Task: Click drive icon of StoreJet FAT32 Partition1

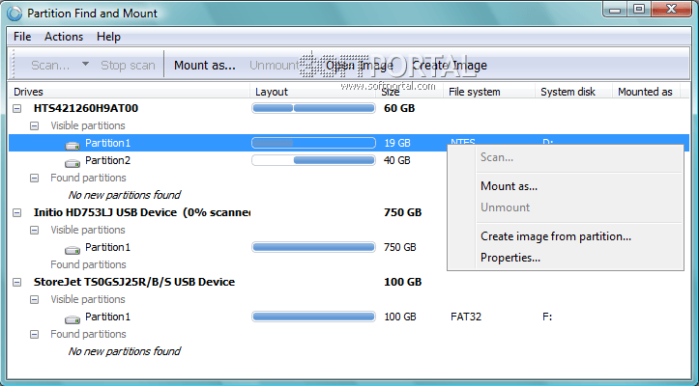Action: coord(73,319)
